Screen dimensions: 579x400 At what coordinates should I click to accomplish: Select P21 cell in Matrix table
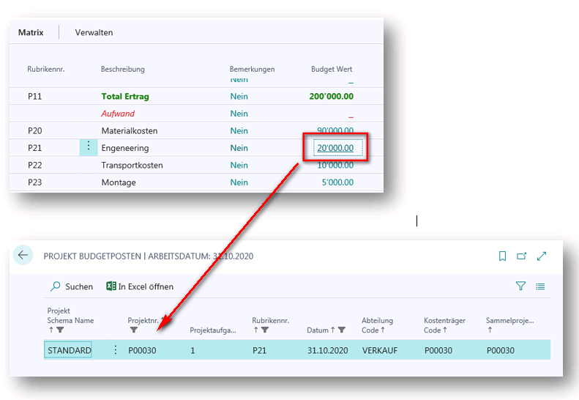[x=34, y=148]
